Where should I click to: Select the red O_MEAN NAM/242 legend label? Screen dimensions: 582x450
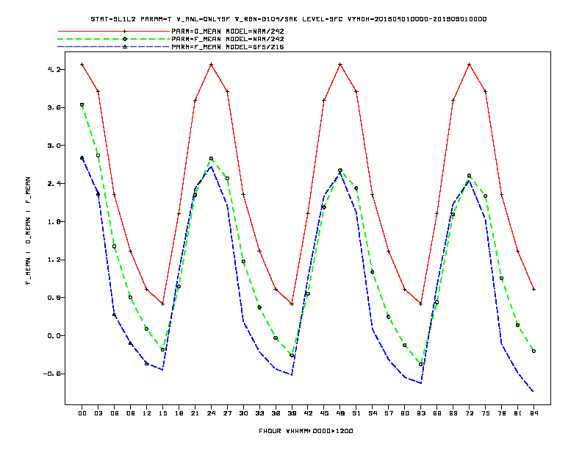point(228,31)
